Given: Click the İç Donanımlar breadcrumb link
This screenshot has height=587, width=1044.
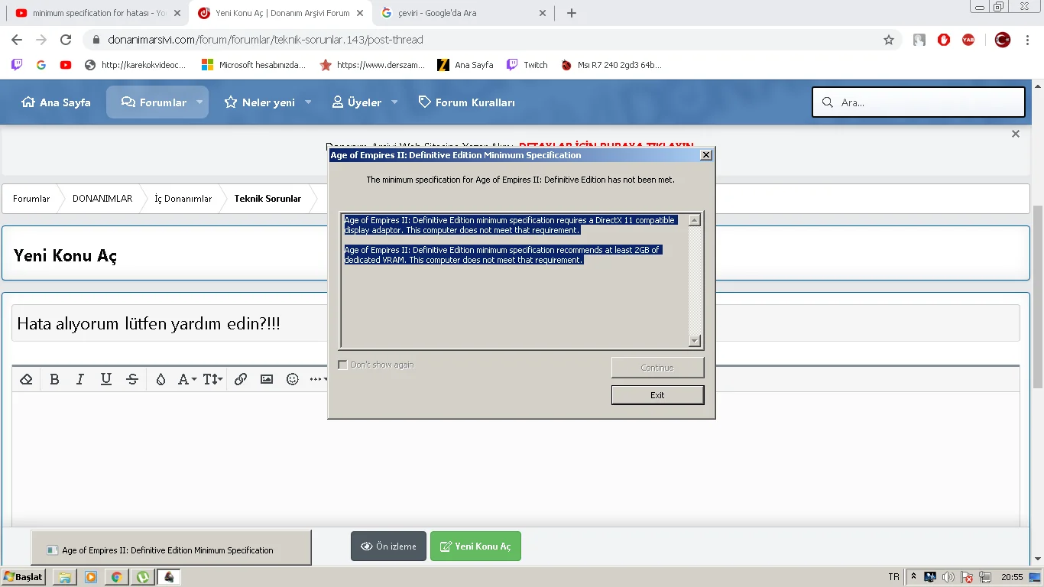Looking at the screenshot, I should point(183,199).
